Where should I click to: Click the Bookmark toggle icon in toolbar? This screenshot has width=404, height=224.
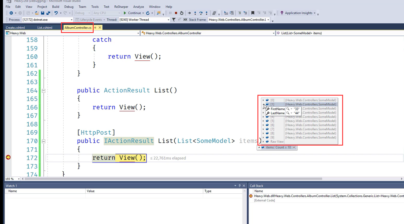[x=253, y=13]
